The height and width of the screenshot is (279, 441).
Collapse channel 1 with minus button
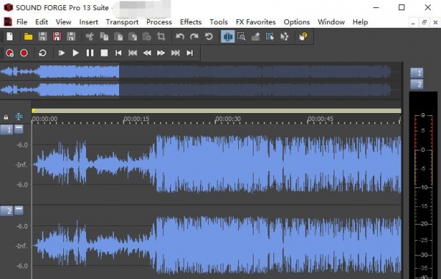point(19,129)
